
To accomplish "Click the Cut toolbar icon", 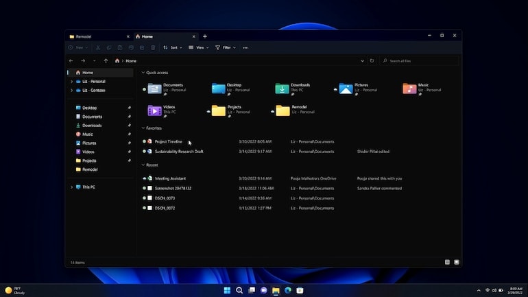I will 98,48.
